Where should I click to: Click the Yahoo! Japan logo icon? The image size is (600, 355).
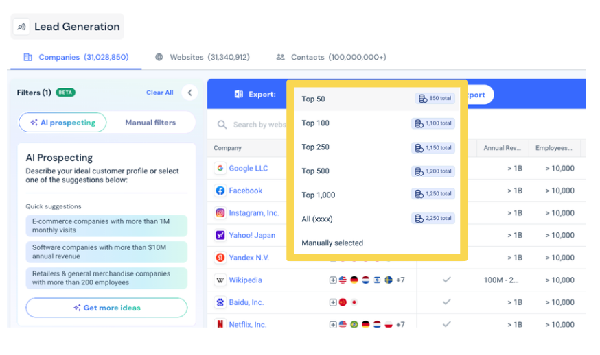220,235
